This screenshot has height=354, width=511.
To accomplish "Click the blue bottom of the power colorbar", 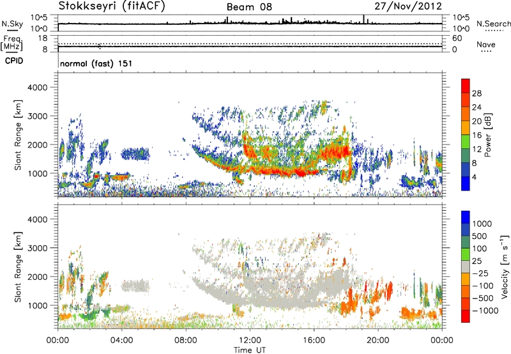I will coord(466,183).
